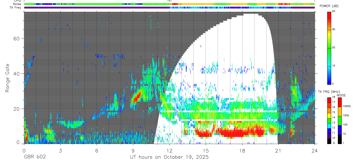Pick the green 13–14 MHz TX FRQ swatch
The height and width of the screenshot is (163, 354).
(x=329, y=120)
